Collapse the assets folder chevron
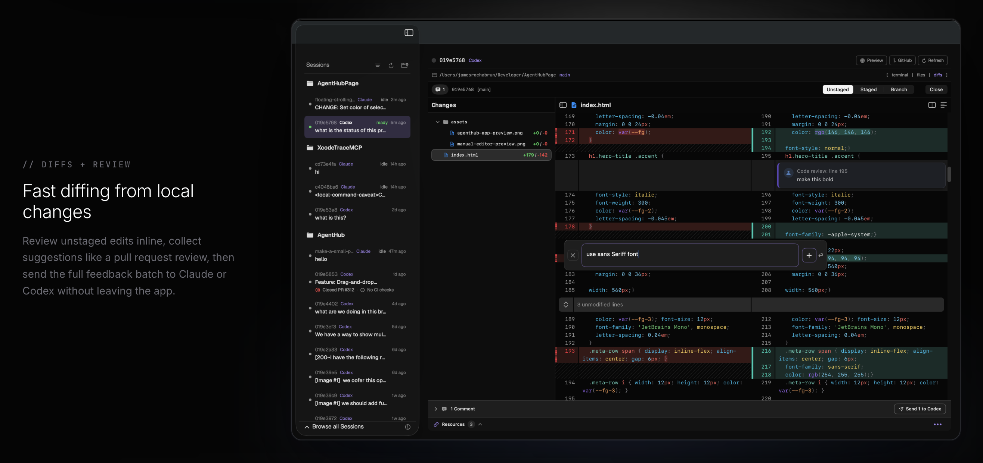The width and height of the screenshot is (983, 463). (x=437, y=122)
